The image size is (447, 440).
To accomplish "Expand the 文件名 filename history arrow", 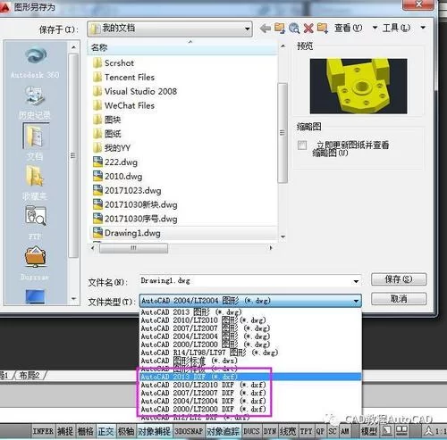I will click(356, 281).
